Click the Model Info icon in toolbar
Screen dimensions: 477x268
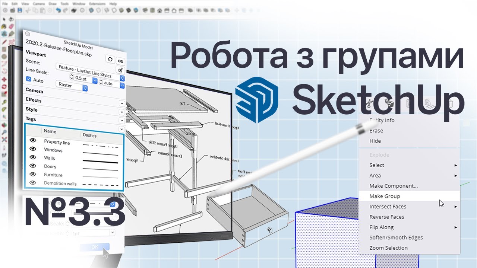coord(82,10)
